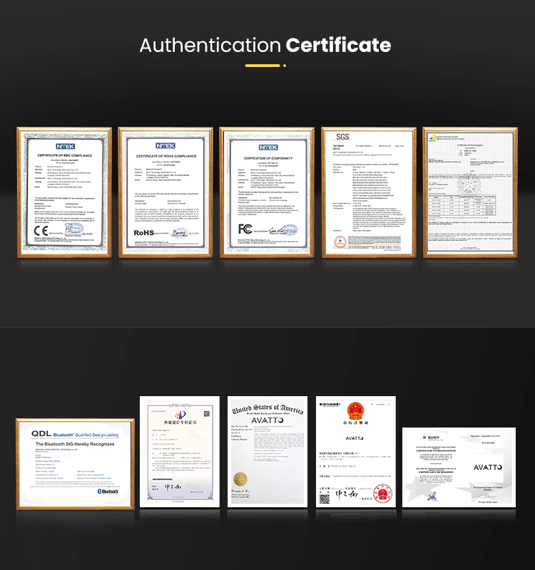
Task: Click the red national emblem on the Chinese trademark certificate
Action: pyautogui.click(x=355, y=412)
